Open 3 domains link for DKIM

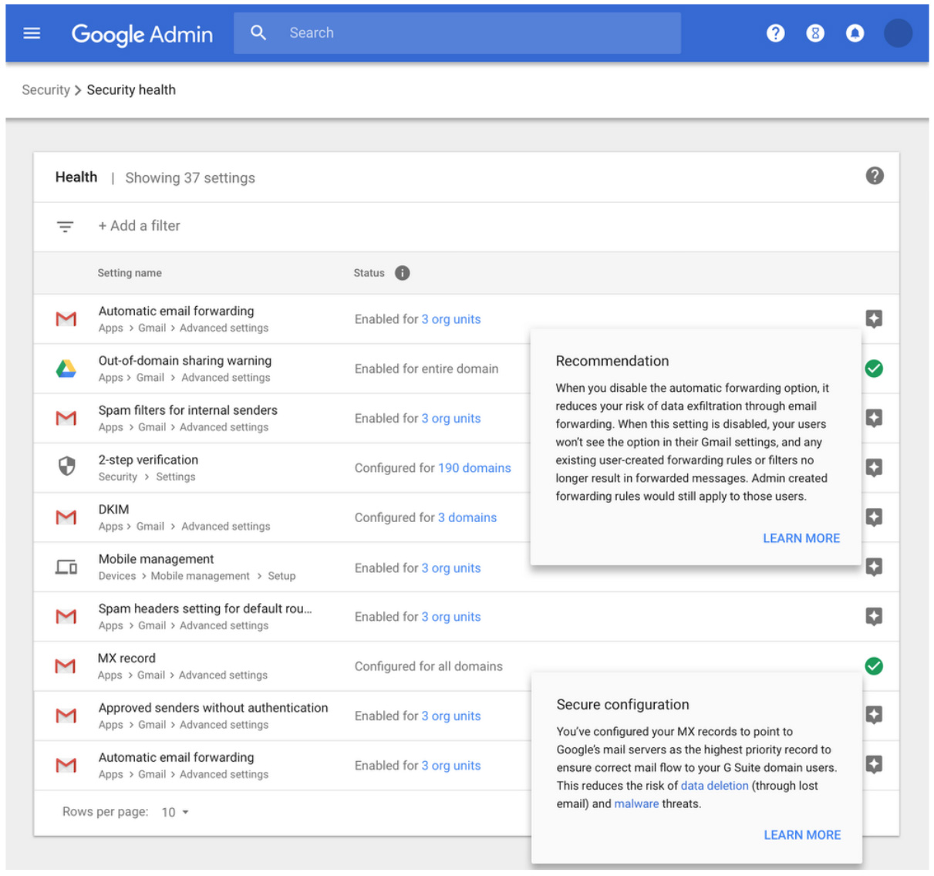(x=467, y=517)
